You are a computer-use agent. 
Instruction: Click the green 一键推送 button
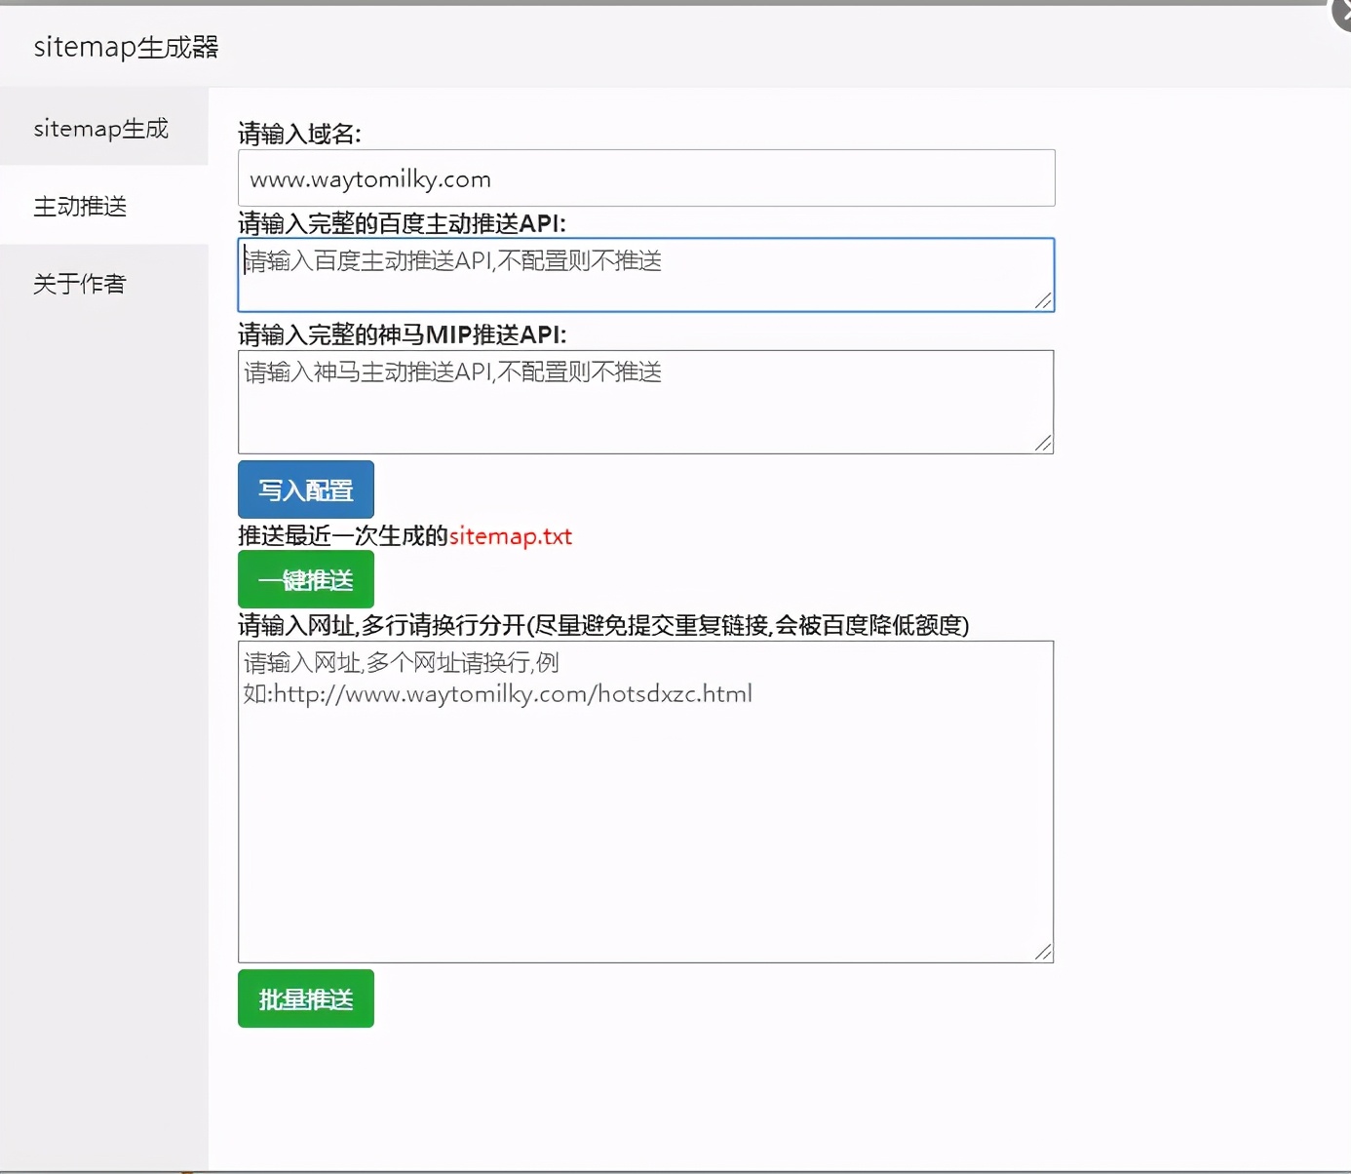pyautogui.click(x=306, y=579)
